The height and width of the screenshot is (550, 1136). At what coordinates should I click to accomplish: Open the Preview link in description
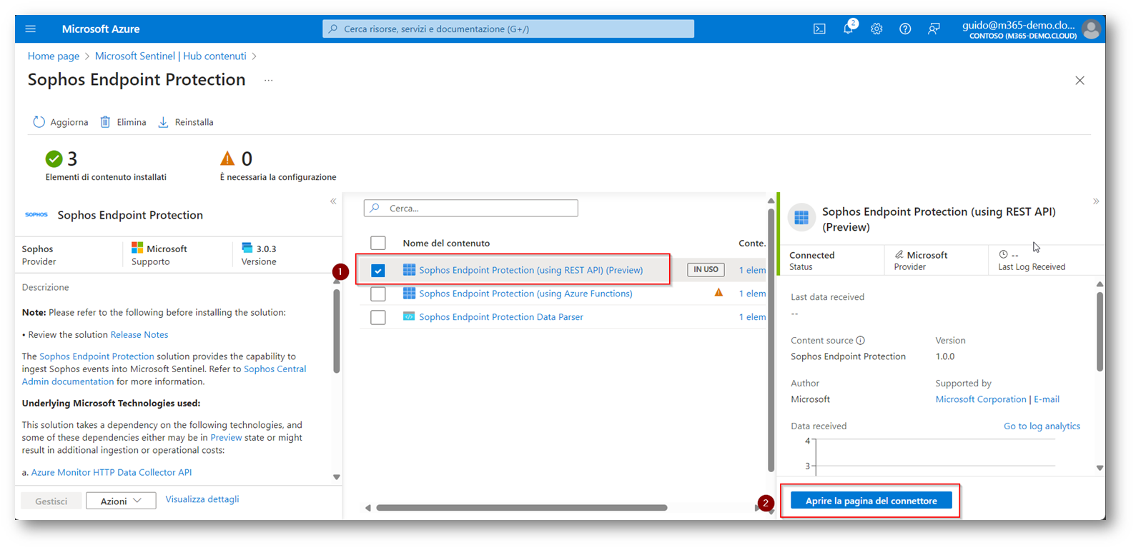pos(226,437)
